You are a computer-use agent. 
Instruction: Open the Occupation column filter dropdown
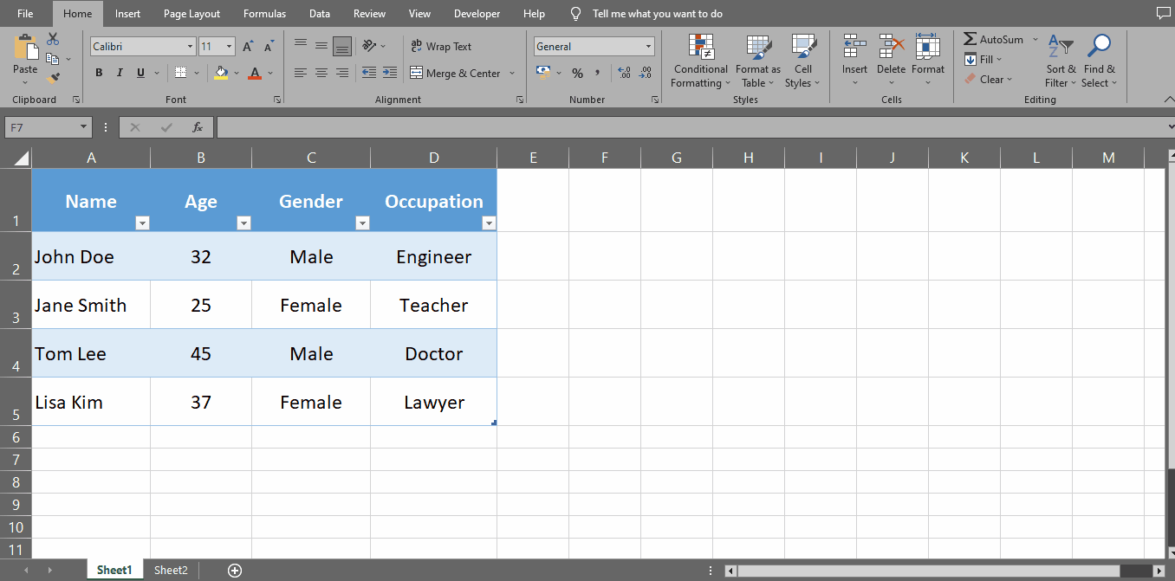(x=489, y=223)
